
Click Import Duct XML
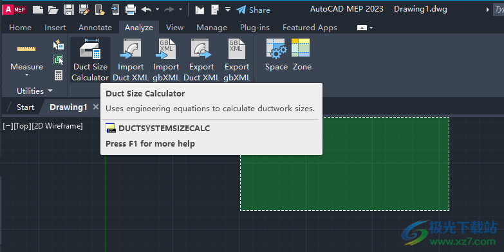(x=131, y=60)
